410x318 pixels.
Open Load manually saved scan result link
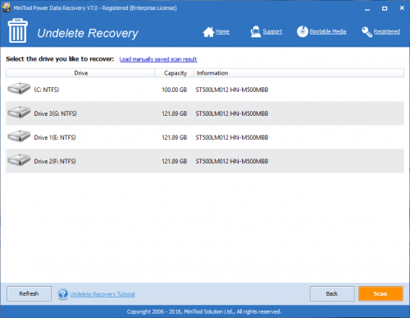click(x=158, y=59)
